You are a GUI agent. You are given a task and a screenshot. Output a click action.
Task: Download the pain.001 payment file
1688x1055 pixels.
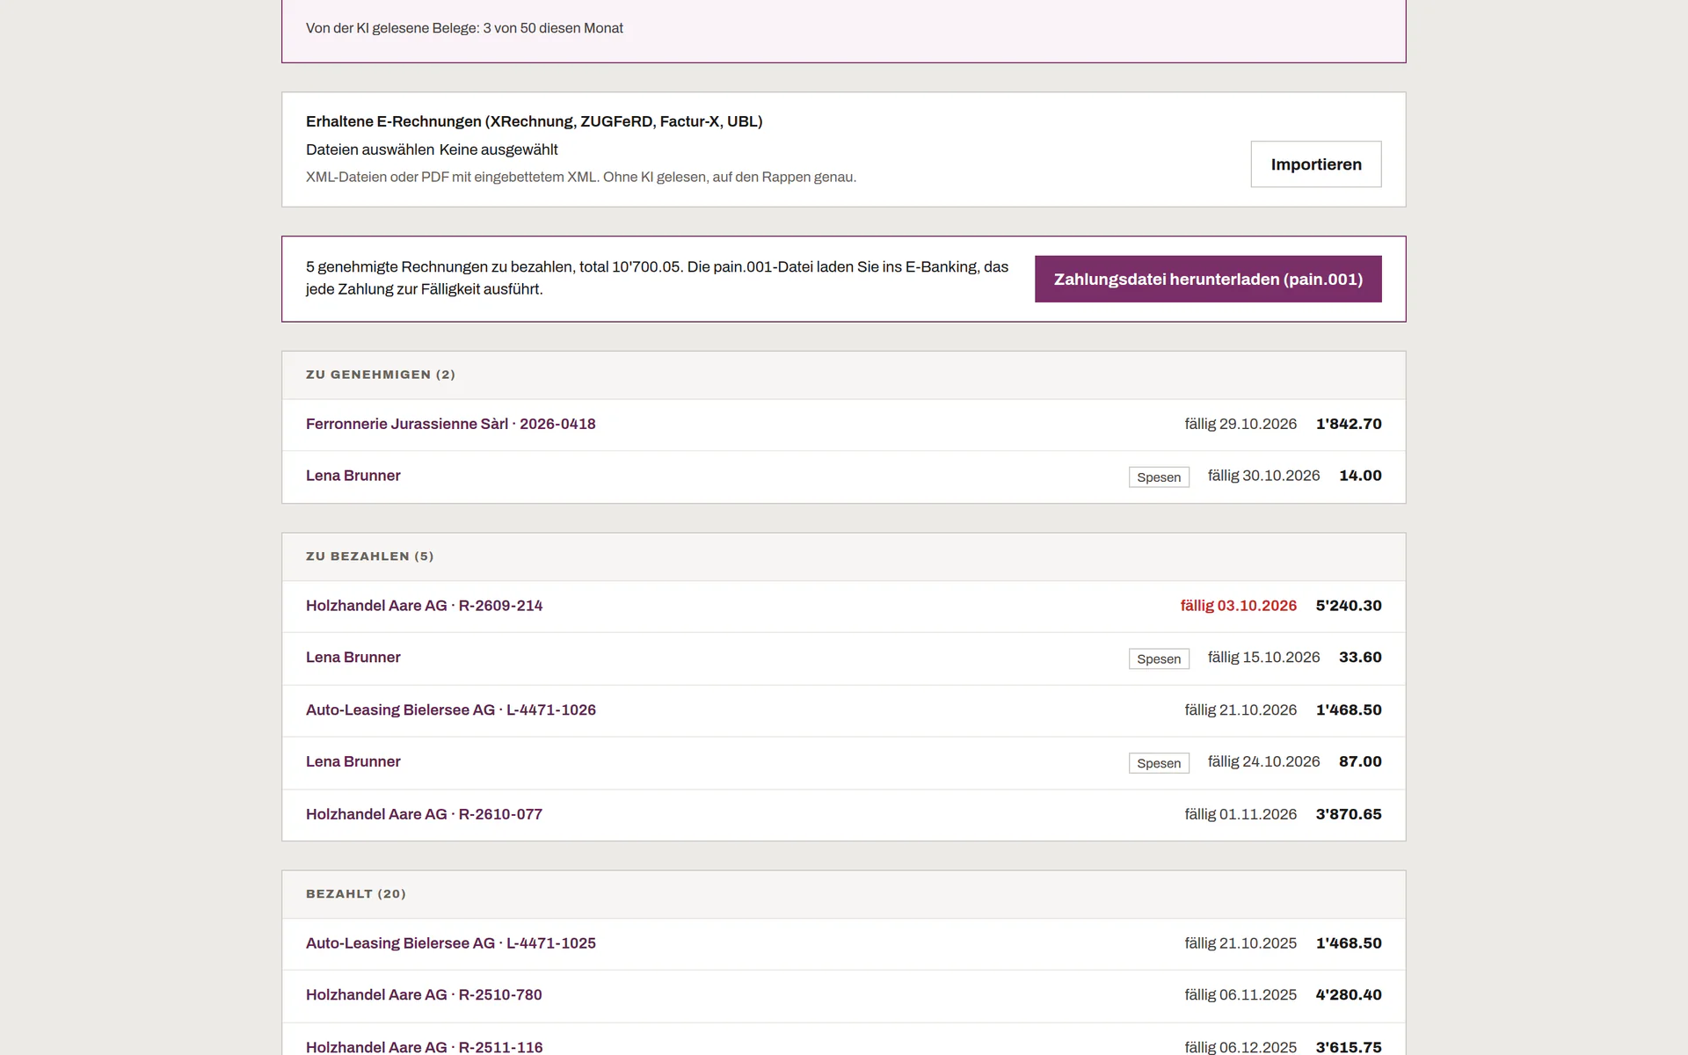pyautogui.click(x=1208, y=279)
